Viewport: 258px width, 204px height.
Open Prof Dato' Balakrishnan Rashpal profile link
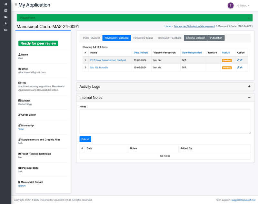point(108,60)
